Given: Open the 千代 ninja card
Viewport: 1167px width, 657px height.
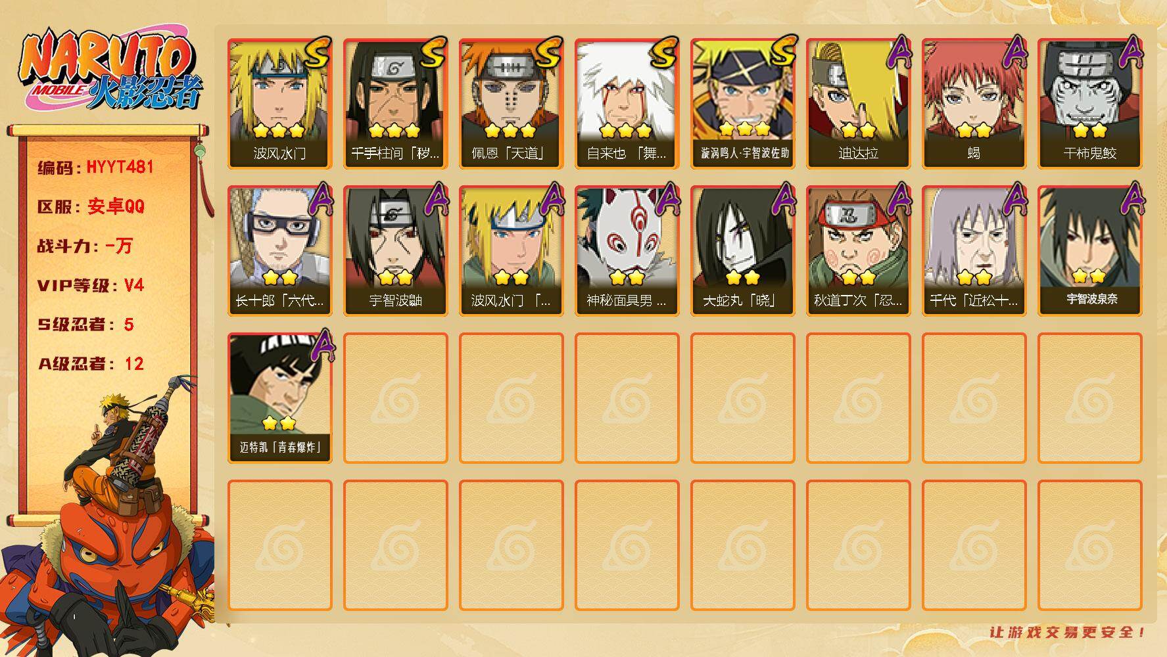Looking at the screenshot, I should click(974, 251).
